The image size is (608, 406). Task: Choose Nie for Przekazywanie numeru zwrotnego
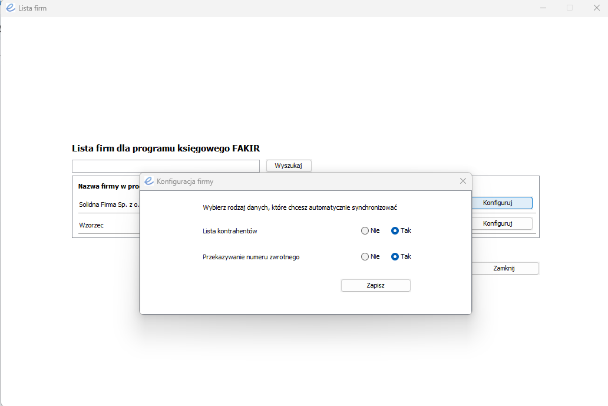tap(365, 257)
